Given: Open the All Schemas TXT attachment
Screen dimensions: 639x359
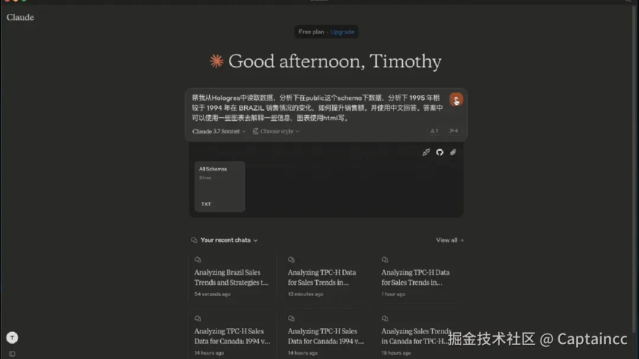Looking at the screenshot, I should point(220,186).
